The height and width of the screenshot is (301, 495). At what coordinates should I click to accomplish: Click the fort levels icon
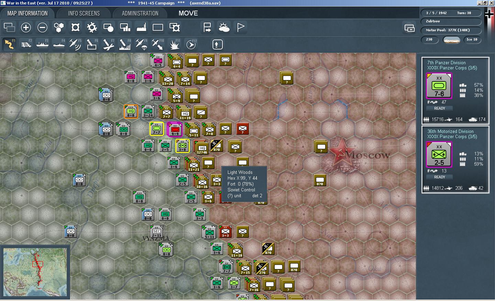(x=75, y=27)
